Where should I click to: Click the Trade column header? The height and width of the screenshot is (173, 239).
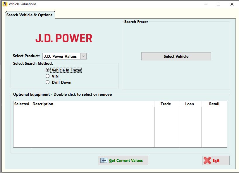point(166,104)
